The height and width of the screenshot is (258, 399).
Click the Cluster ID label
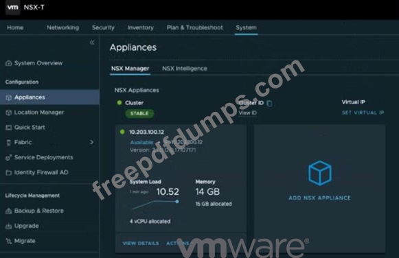(251, 103)
